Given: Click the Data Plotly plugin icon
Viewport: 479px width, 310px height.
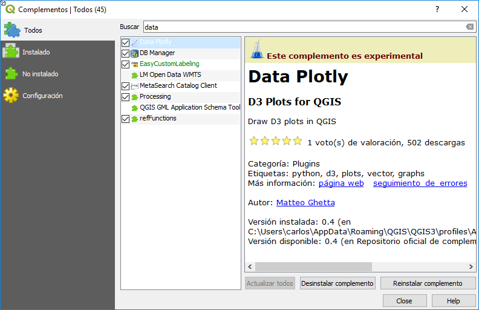Looking at the screenshot, I should tap(134, 42).
